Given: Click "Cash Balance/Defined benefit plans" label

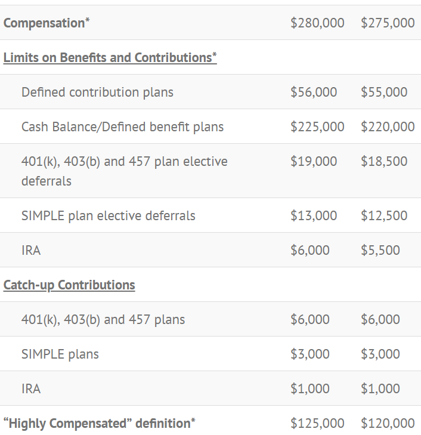Looking at the screenshot, I should pyautogui.click(x=122, y=127).
